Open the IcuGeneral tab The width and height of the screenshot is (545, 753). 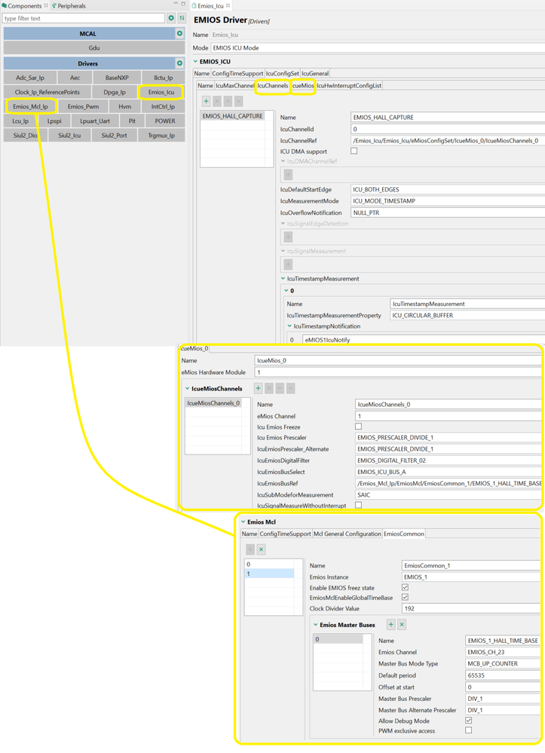(x=315, y=73)
